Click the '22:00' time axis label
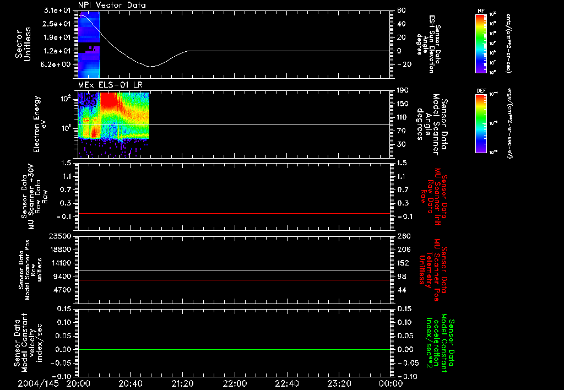 pyautogui.click(x=235, y=383)
